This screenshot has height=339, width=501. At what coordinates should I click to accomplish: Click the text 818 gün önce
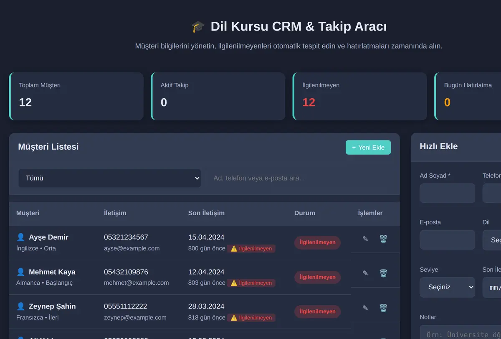point(207,317)
